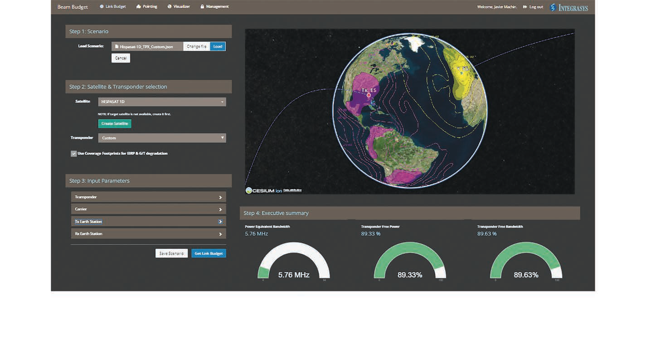Open the Data attribution link
646x340 pixels.
pos(292,190)
